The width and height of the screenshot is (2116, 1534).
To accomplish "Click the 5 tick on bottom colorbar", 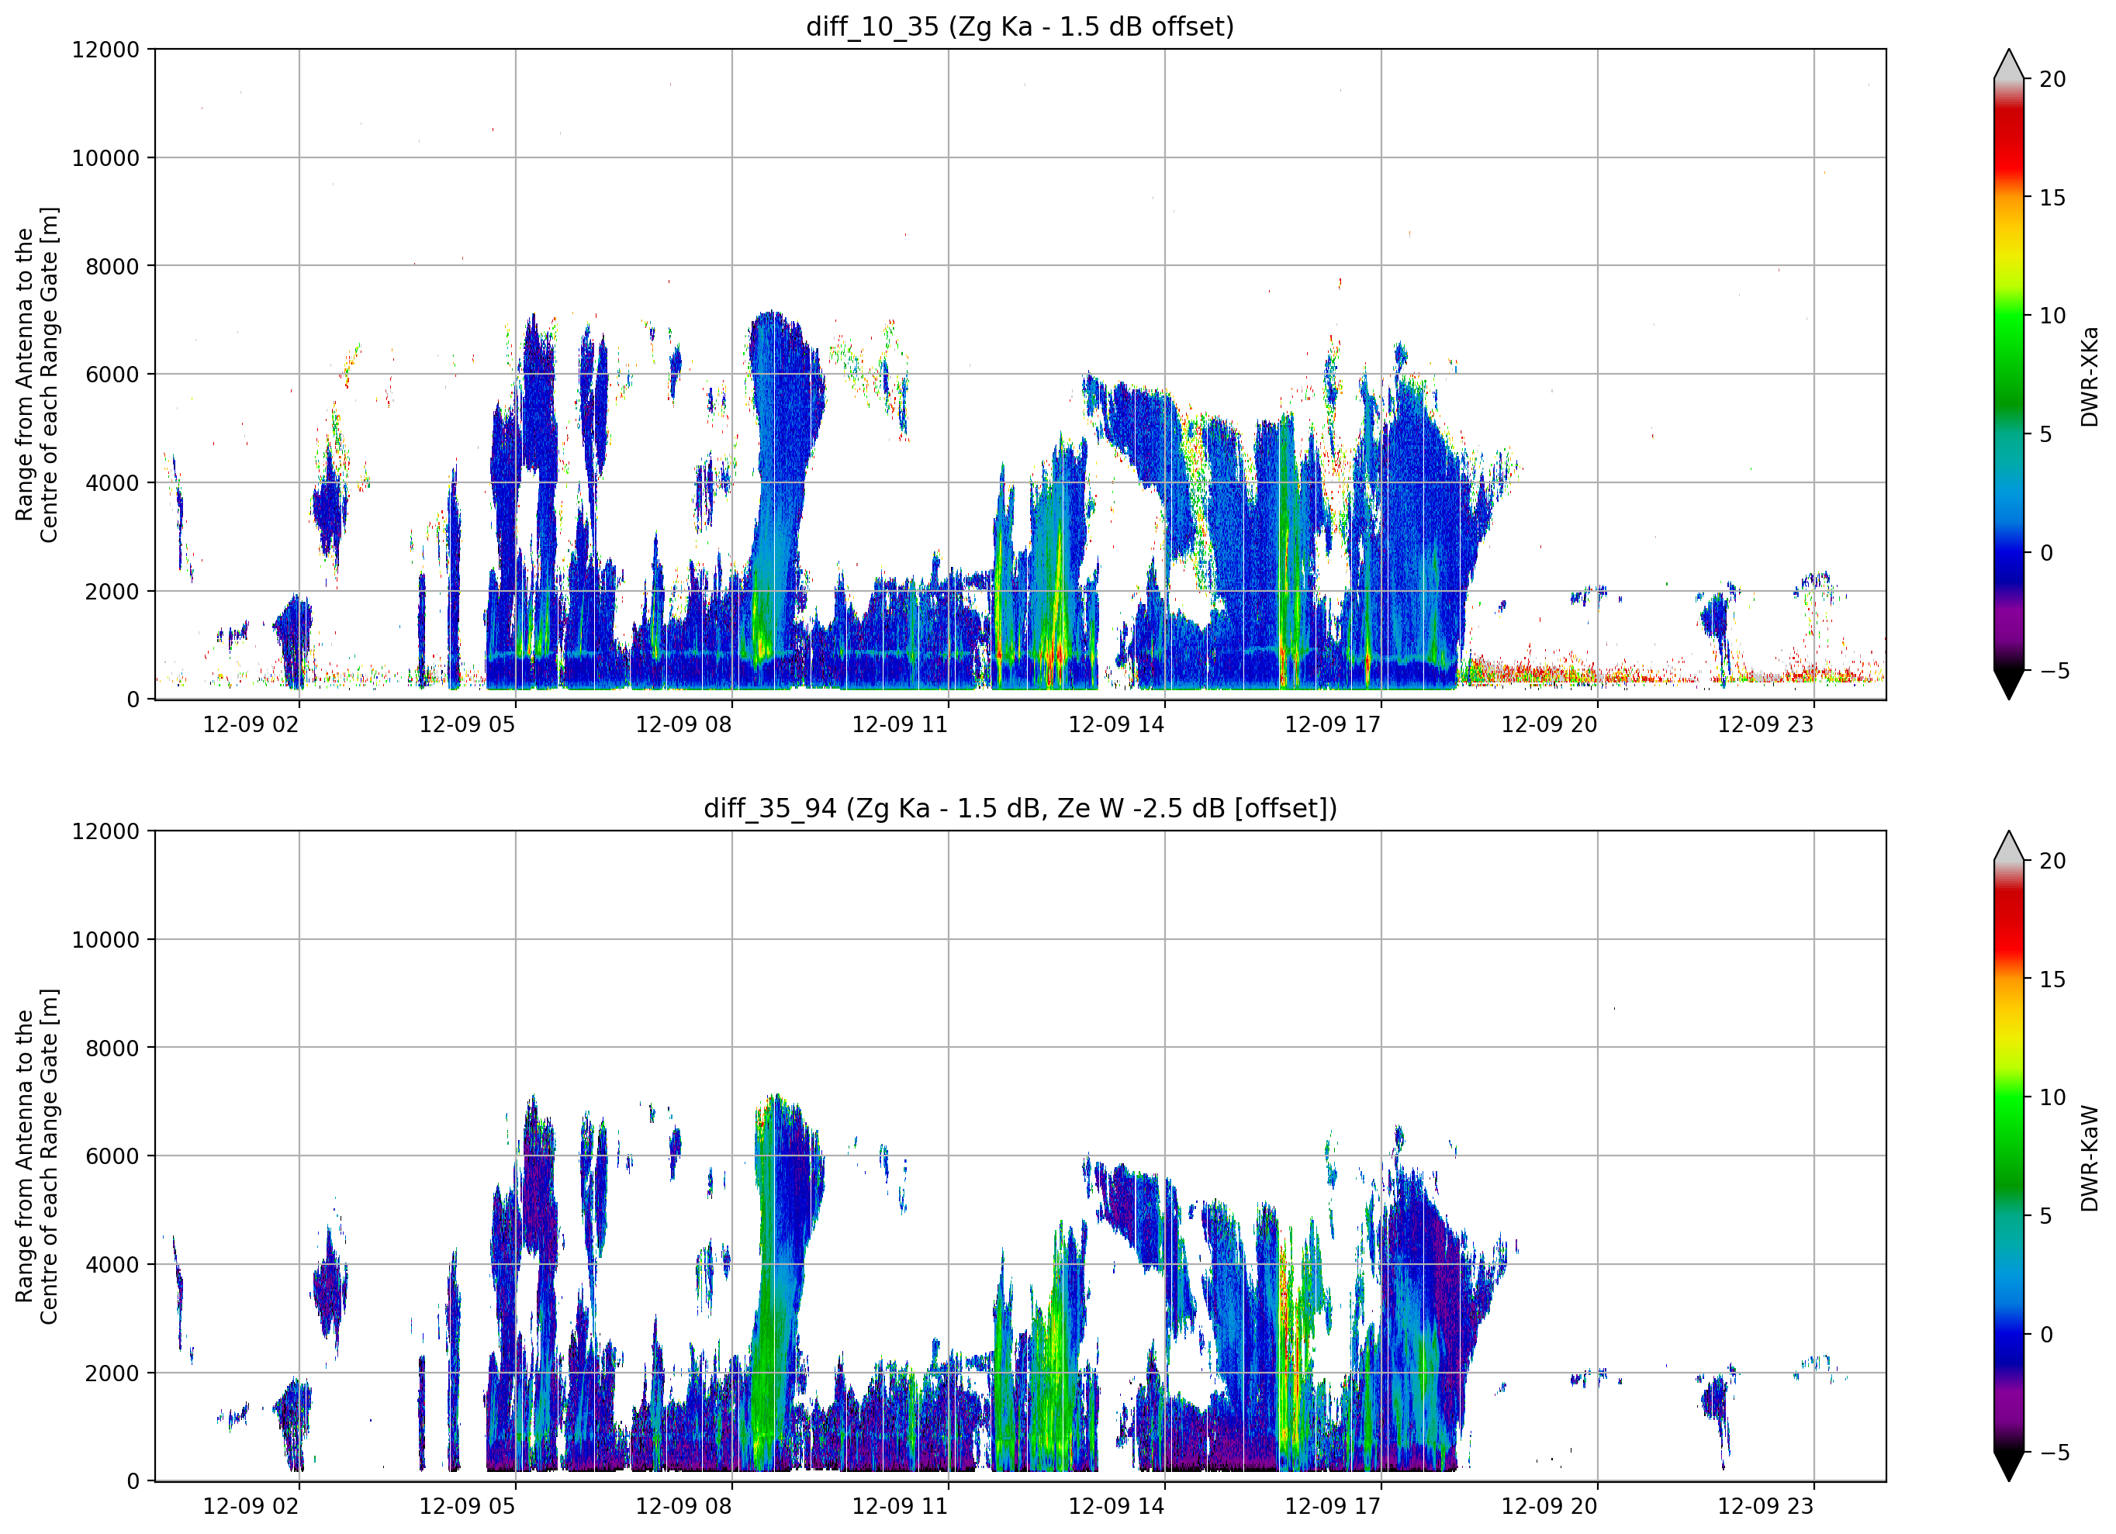I will coord(2046,1216).
